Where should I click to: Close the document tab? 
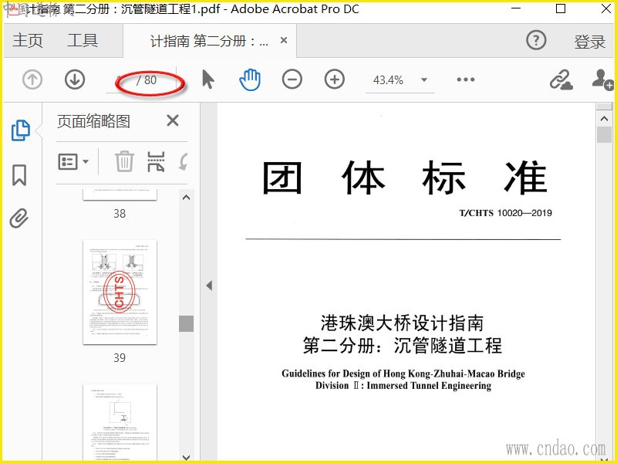283,41
